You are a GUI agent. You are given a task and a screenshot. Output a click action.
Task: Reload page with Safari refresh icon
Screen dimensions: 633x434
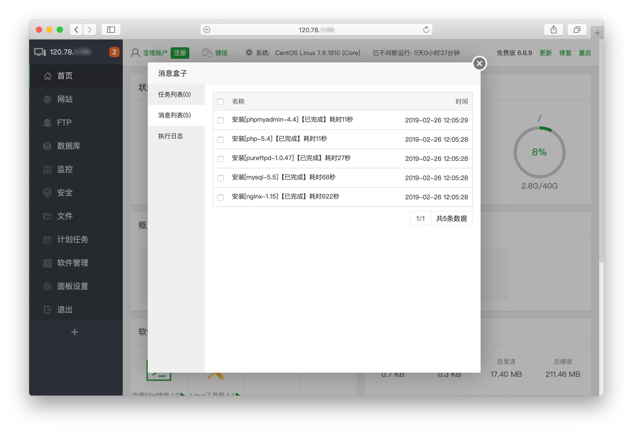tap(426, 30)
